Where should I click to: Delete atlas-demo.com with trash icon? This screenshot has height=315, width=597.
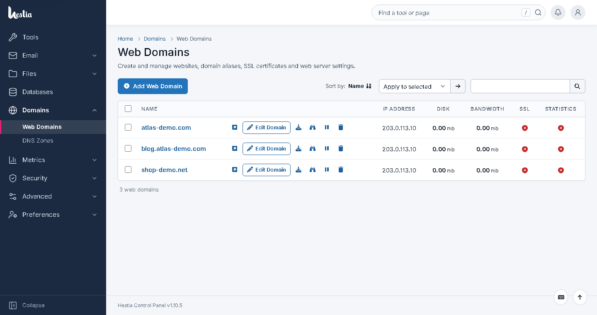click(341, 128)
